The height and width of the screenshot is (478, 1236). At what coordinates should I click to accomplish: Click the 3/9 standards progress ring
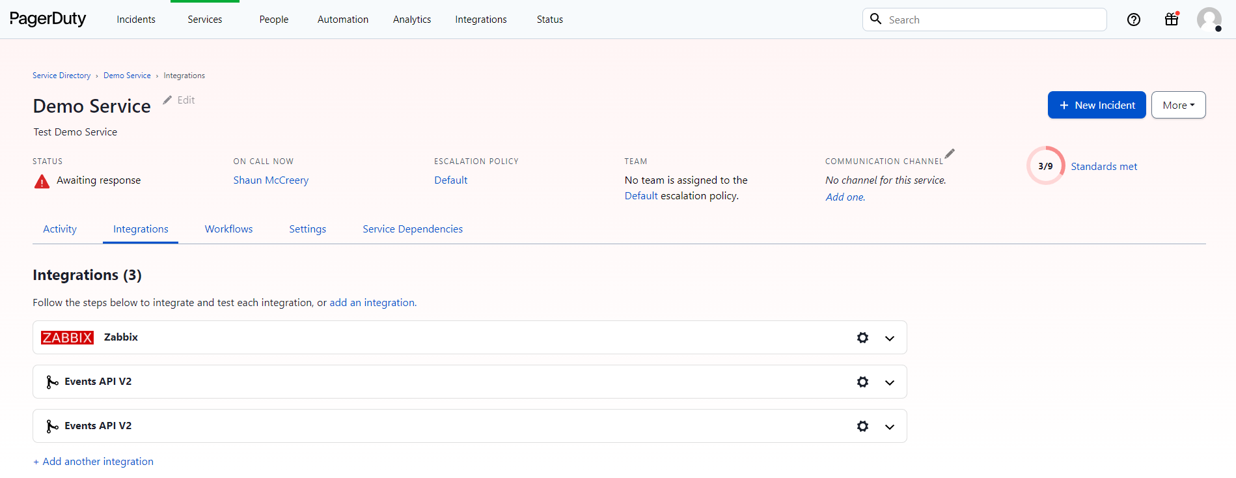click(x=1045, y=166)
